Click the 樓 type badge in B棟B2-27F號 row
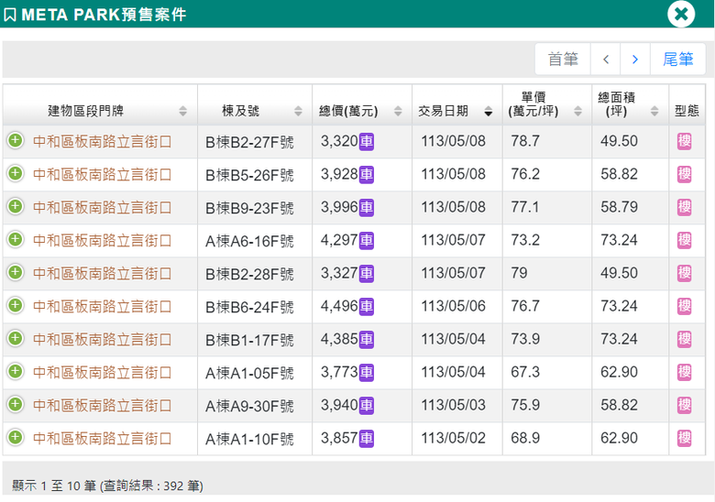 point(684,142)
